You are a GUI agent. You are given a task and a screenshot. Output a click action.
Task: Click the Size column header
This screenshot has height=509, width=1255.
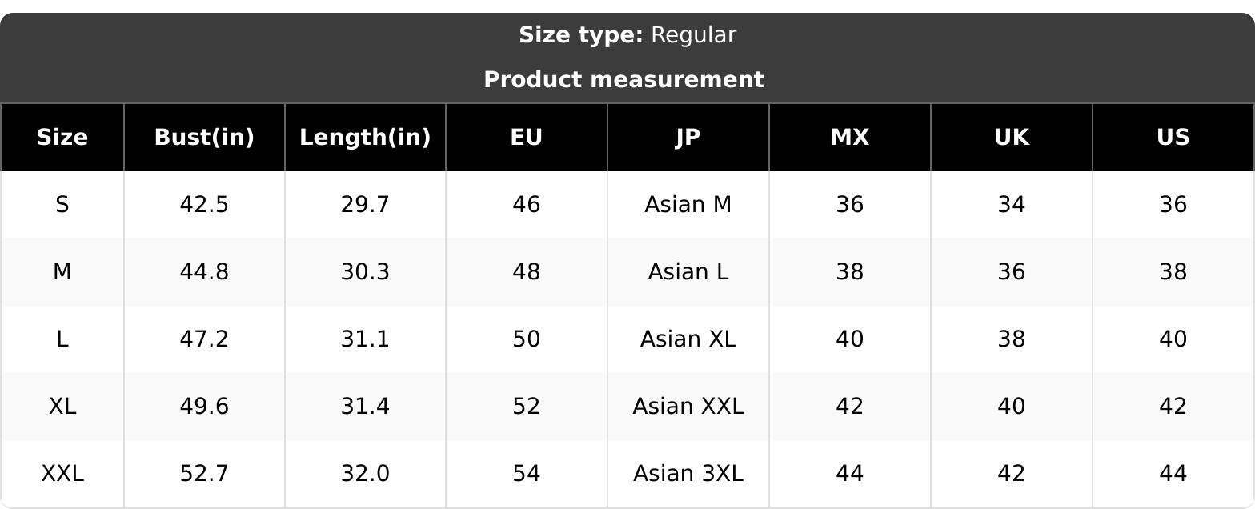[x=62, y=138]
